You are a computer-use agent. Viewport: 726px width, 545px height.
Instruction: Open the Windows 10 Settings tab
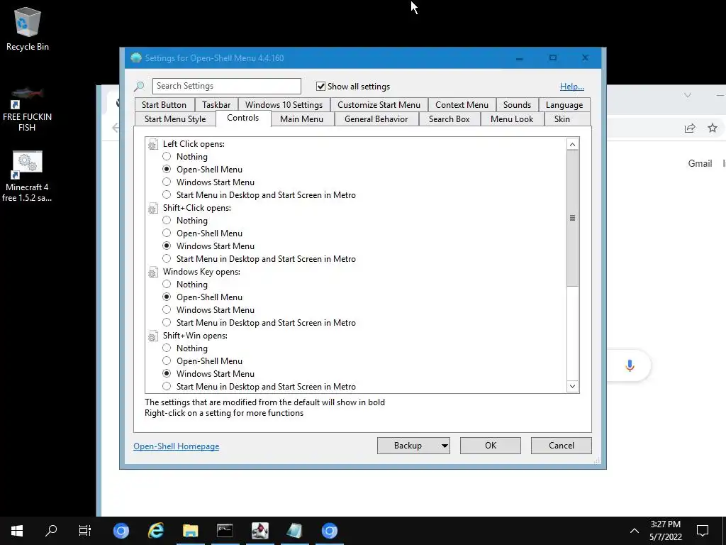(x=284, y=105)
